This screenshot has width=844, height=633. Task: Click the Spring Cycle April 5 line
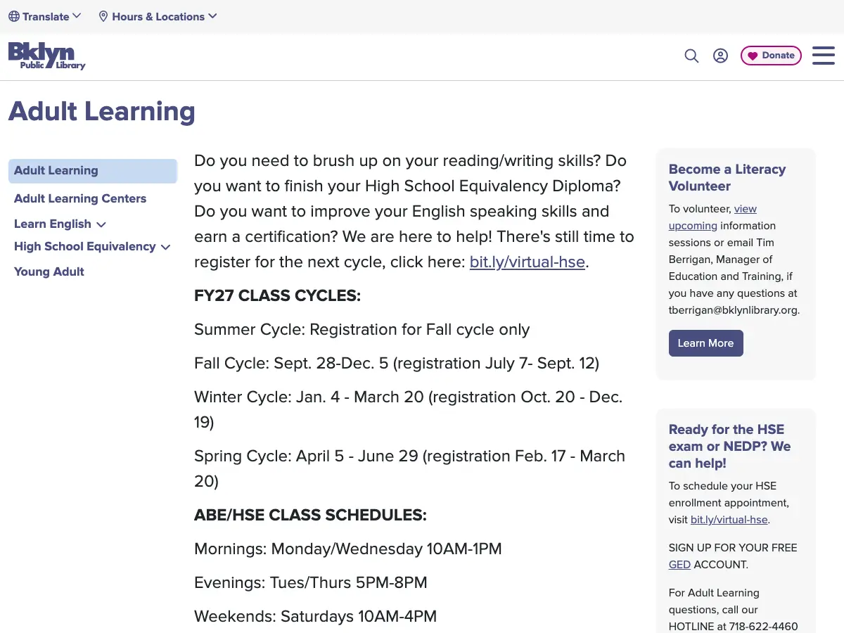409,468
